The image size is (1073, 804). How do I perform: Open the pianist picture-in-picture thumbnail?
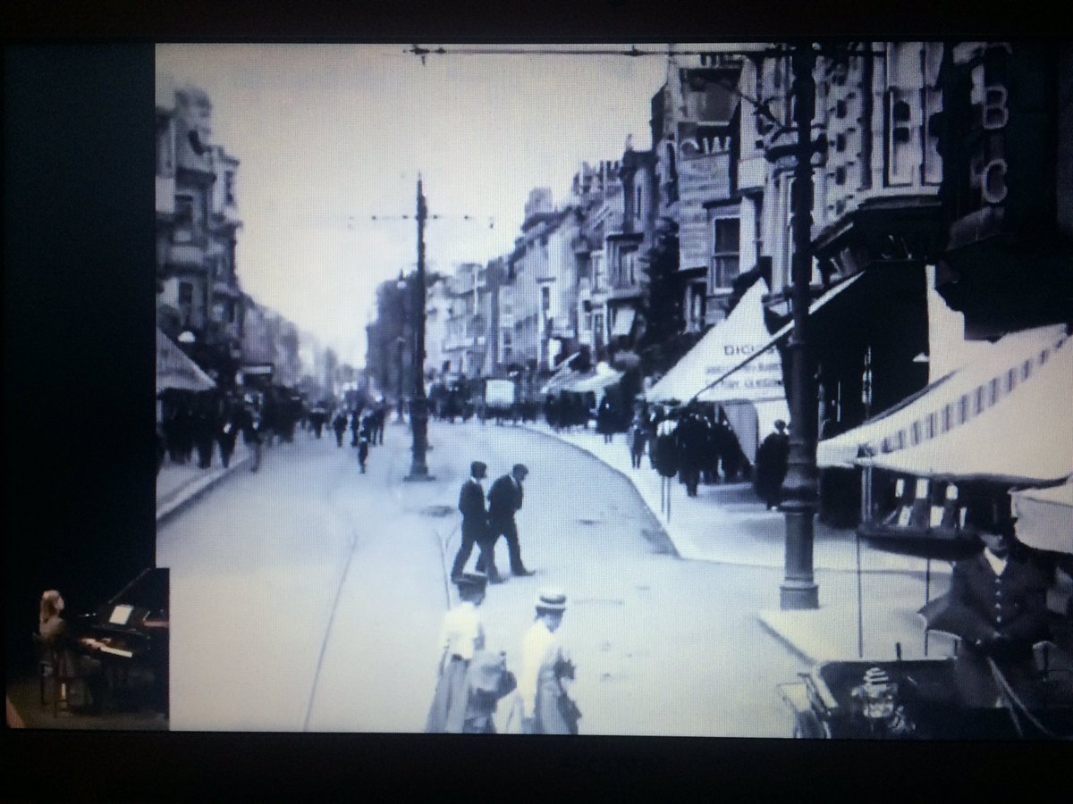tap(87, 649)
